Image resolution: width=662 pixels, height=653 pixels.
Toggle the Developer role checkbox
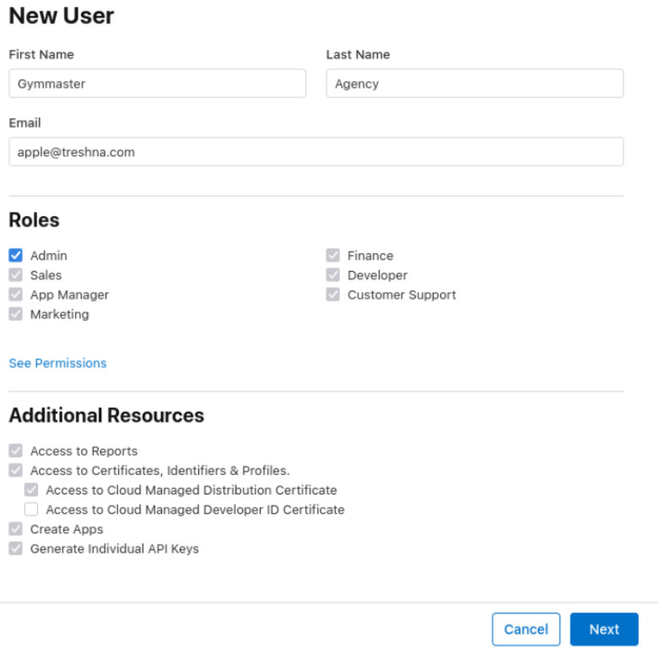point(333,275)
